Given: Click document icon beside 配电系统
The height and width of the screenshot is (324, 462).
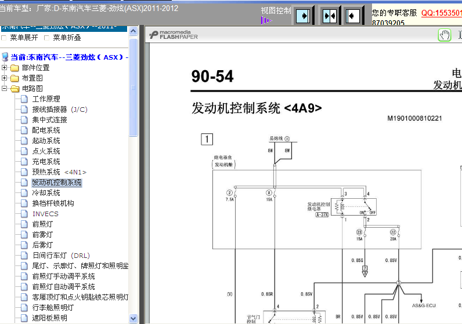Looking at the screenshot, I should pos(24,130).
